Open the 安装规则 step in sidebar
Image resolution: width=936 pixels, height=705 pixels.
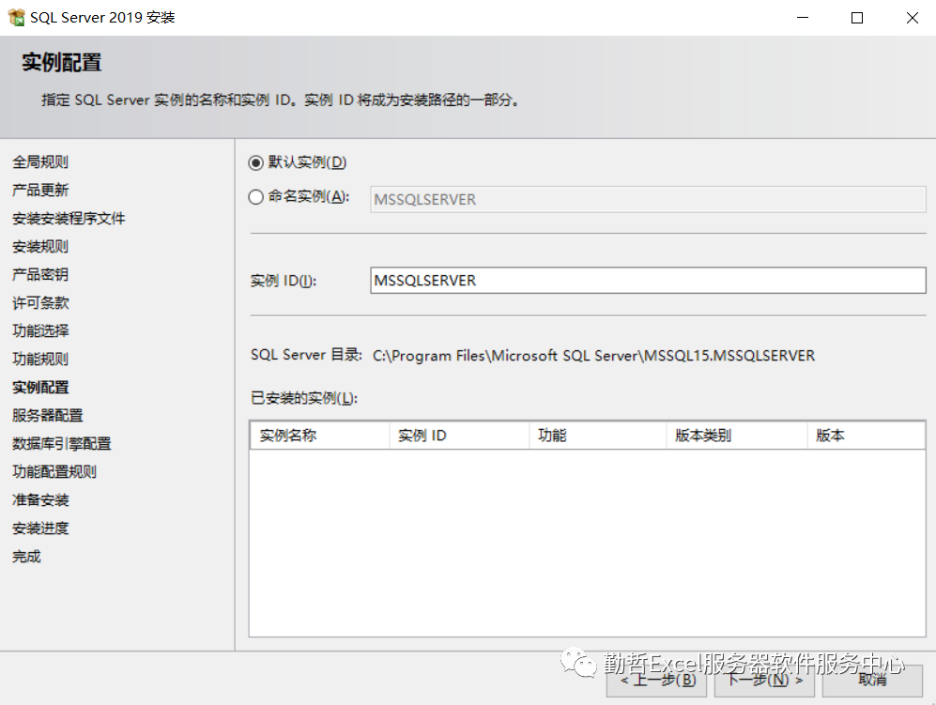[40, 247]
